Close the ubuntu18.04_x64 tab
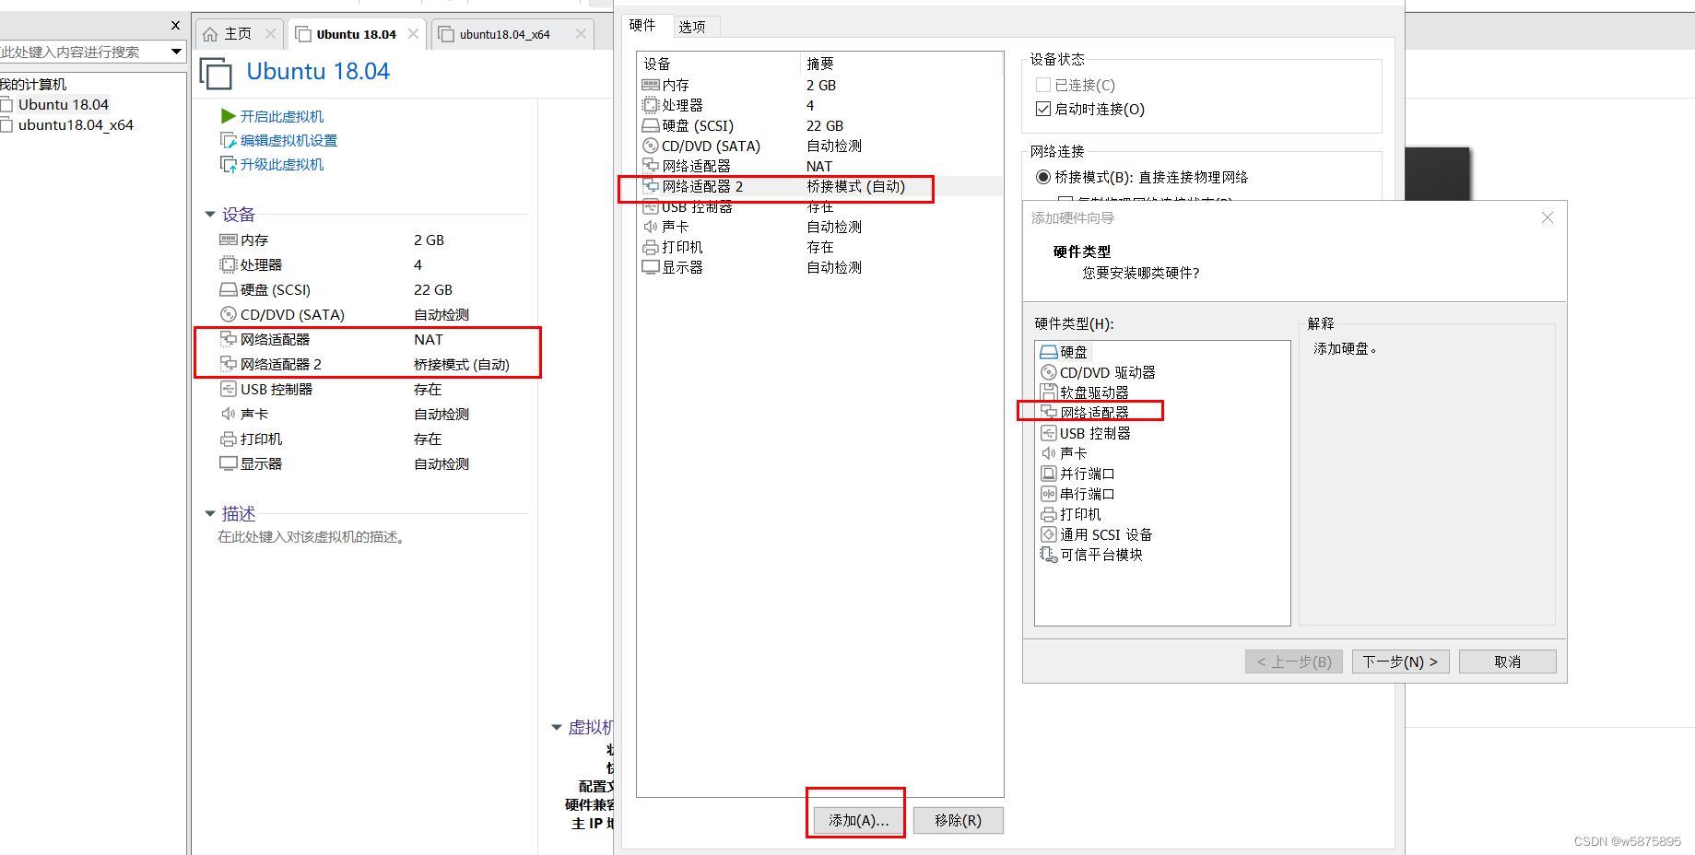Screen dimensions: 1695x855 point(581,34)
